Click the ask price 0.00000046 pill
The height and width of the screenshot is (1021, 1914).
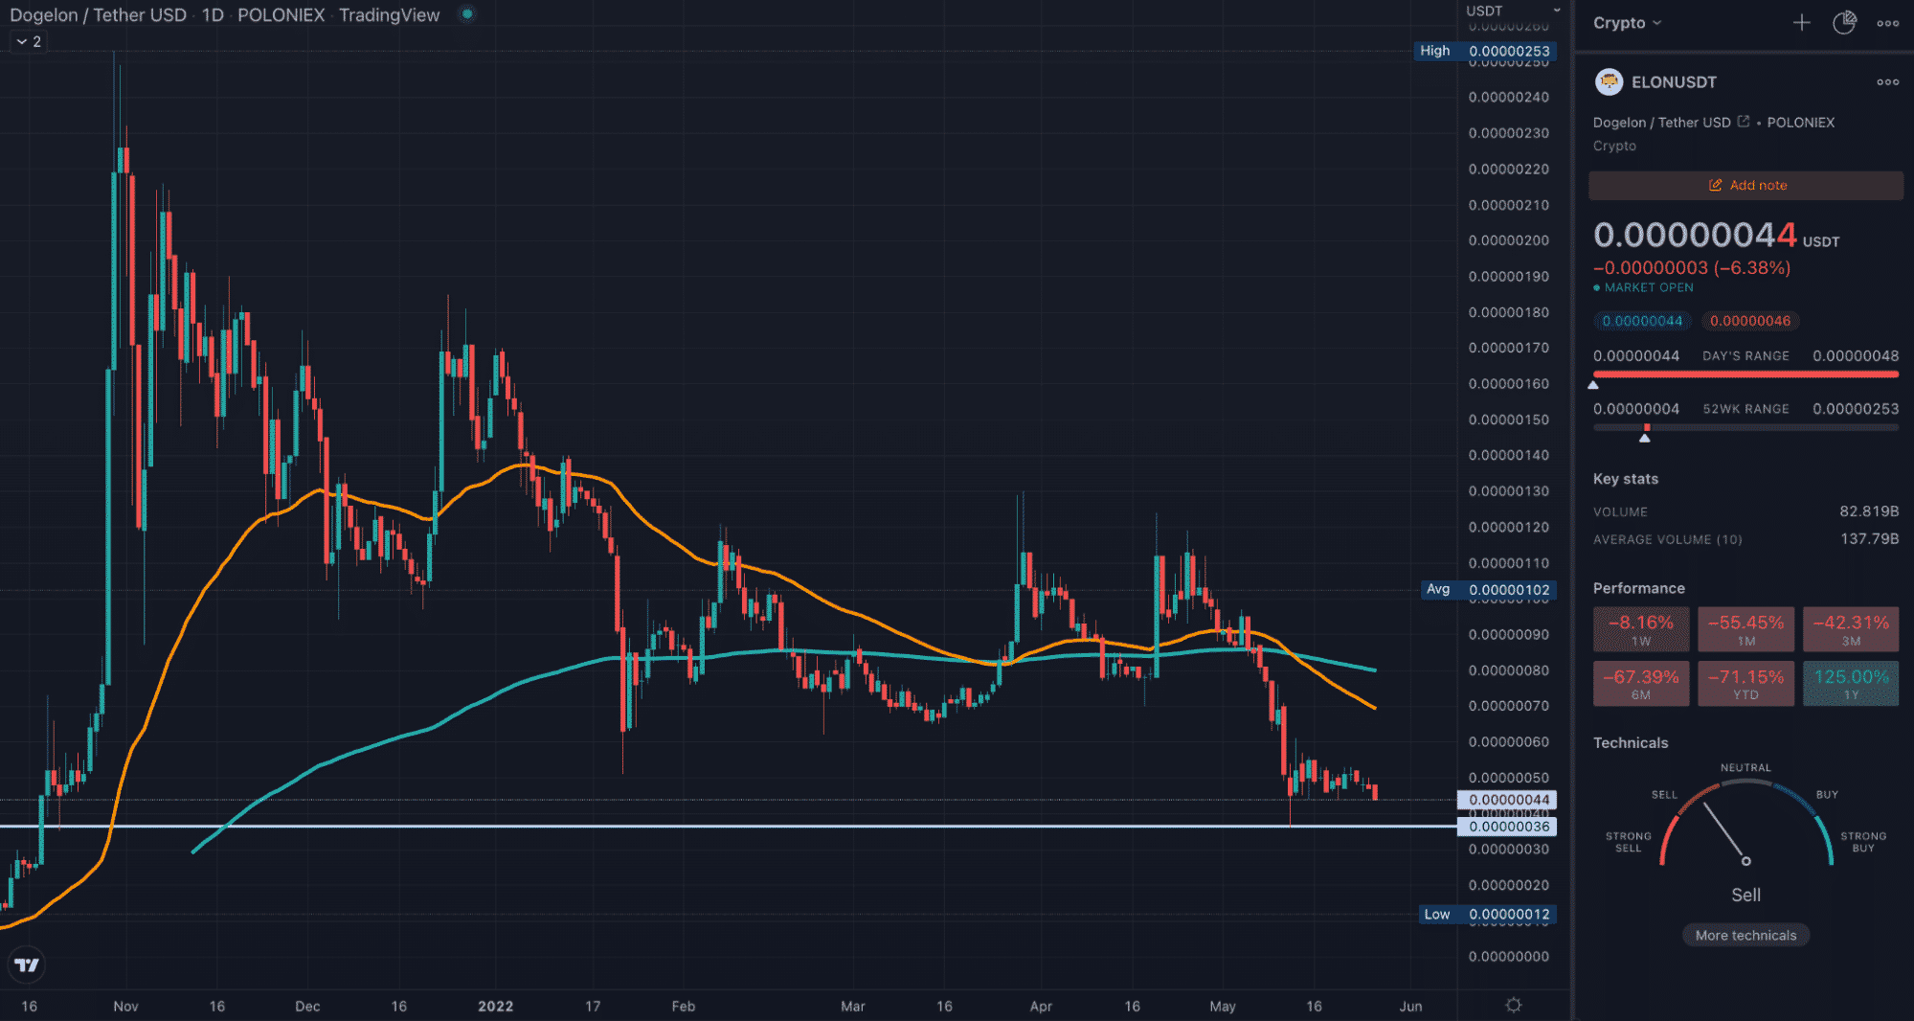(x=1750, y=321)
